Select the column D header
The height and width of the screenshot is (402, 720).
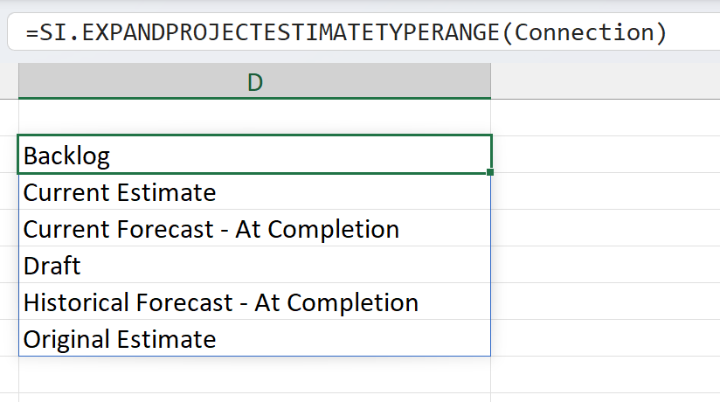coord(254,82)
